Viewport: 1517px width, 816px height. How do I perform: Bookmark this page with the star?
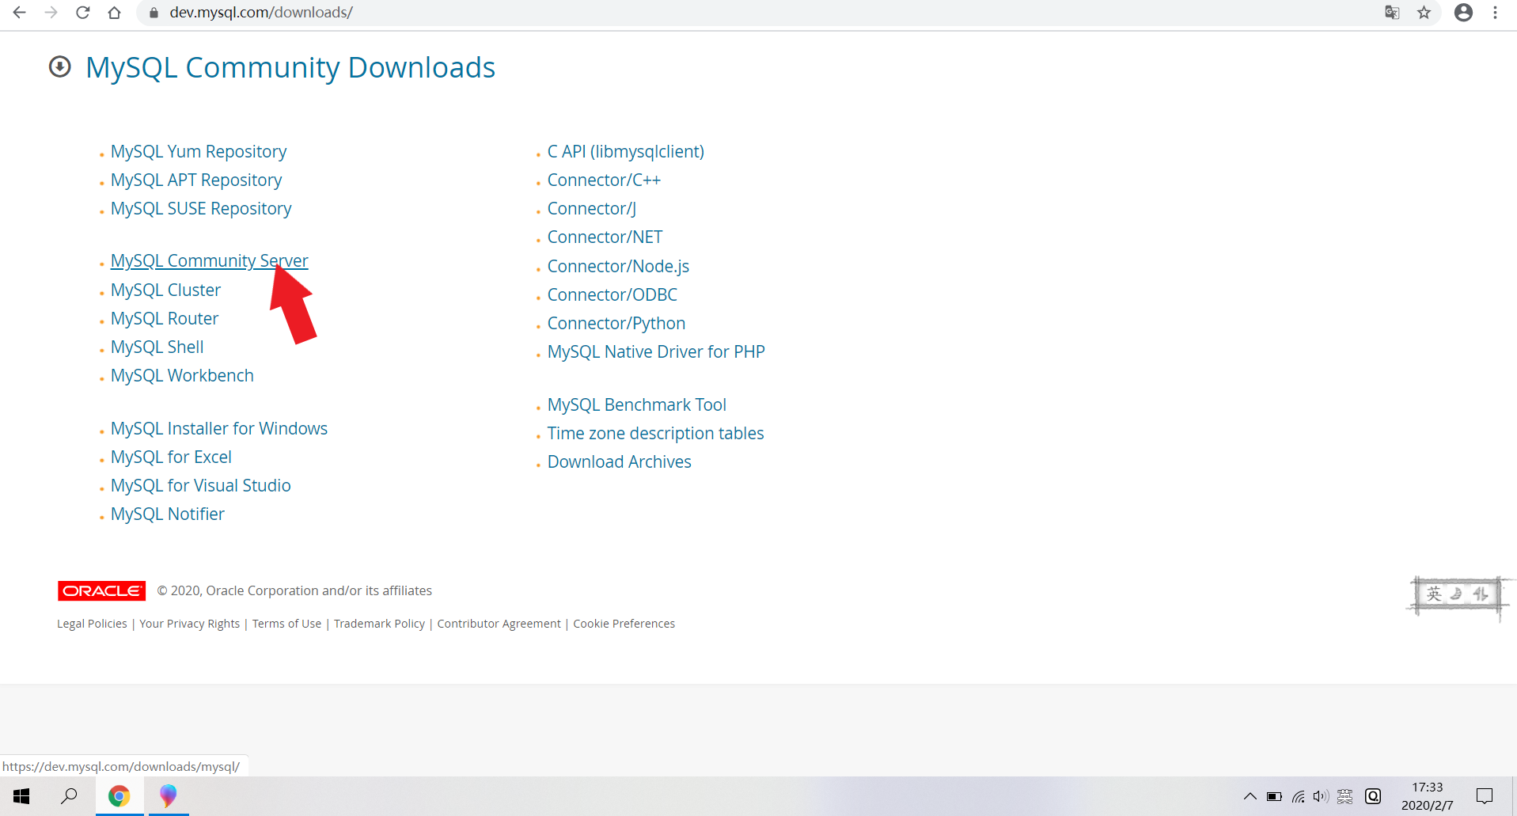pyautogui.click(x=1424, y=13)
